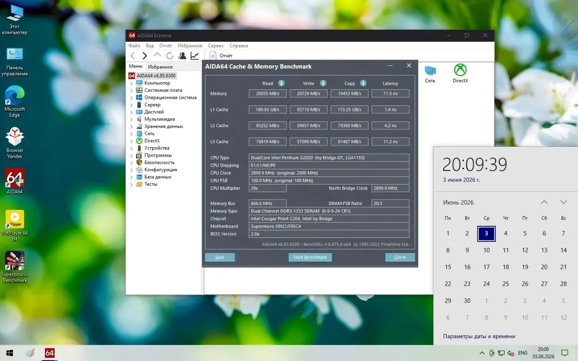The image size is (578, 361).
Task: Select Конфигурация in the AIDA64 tree
Action: 160,170
